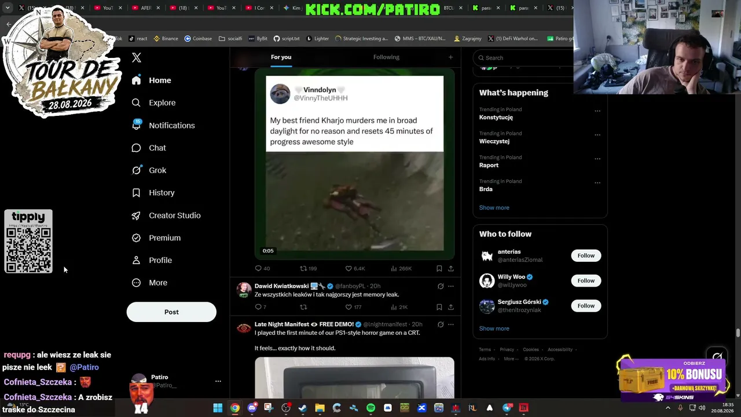Open the X logo home link
This screenshot has width=741, height=417.
pos(137,57)
